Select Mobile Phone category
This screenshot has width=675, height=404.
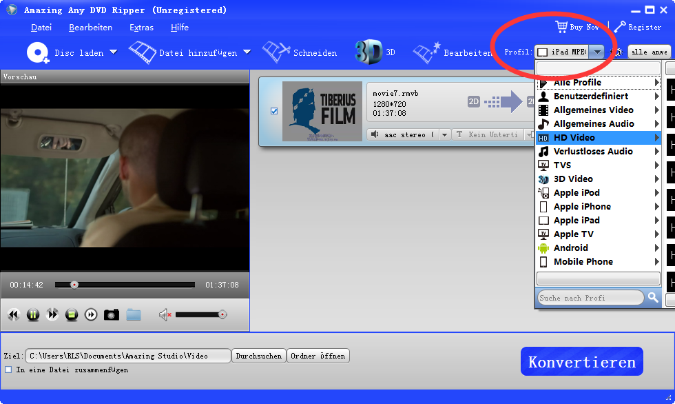click(599, 261)
